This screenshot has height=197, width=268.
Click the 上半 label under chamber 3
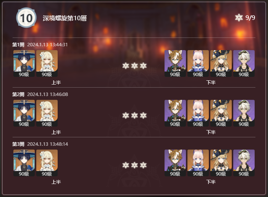click(x=56, y=182)
